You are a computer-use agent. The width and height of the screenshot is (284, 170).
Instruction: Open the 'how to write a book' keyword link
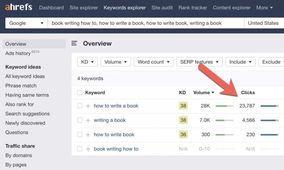[x=116, y=106]
